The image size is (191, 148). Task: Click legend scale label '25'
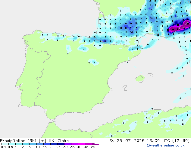click(x=58, y=147)
